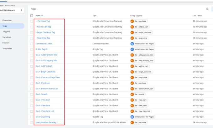Click trigger icon for die - add_payment_info
The width and height of the screenshot is (213, 128).
(x=132, y=55)
